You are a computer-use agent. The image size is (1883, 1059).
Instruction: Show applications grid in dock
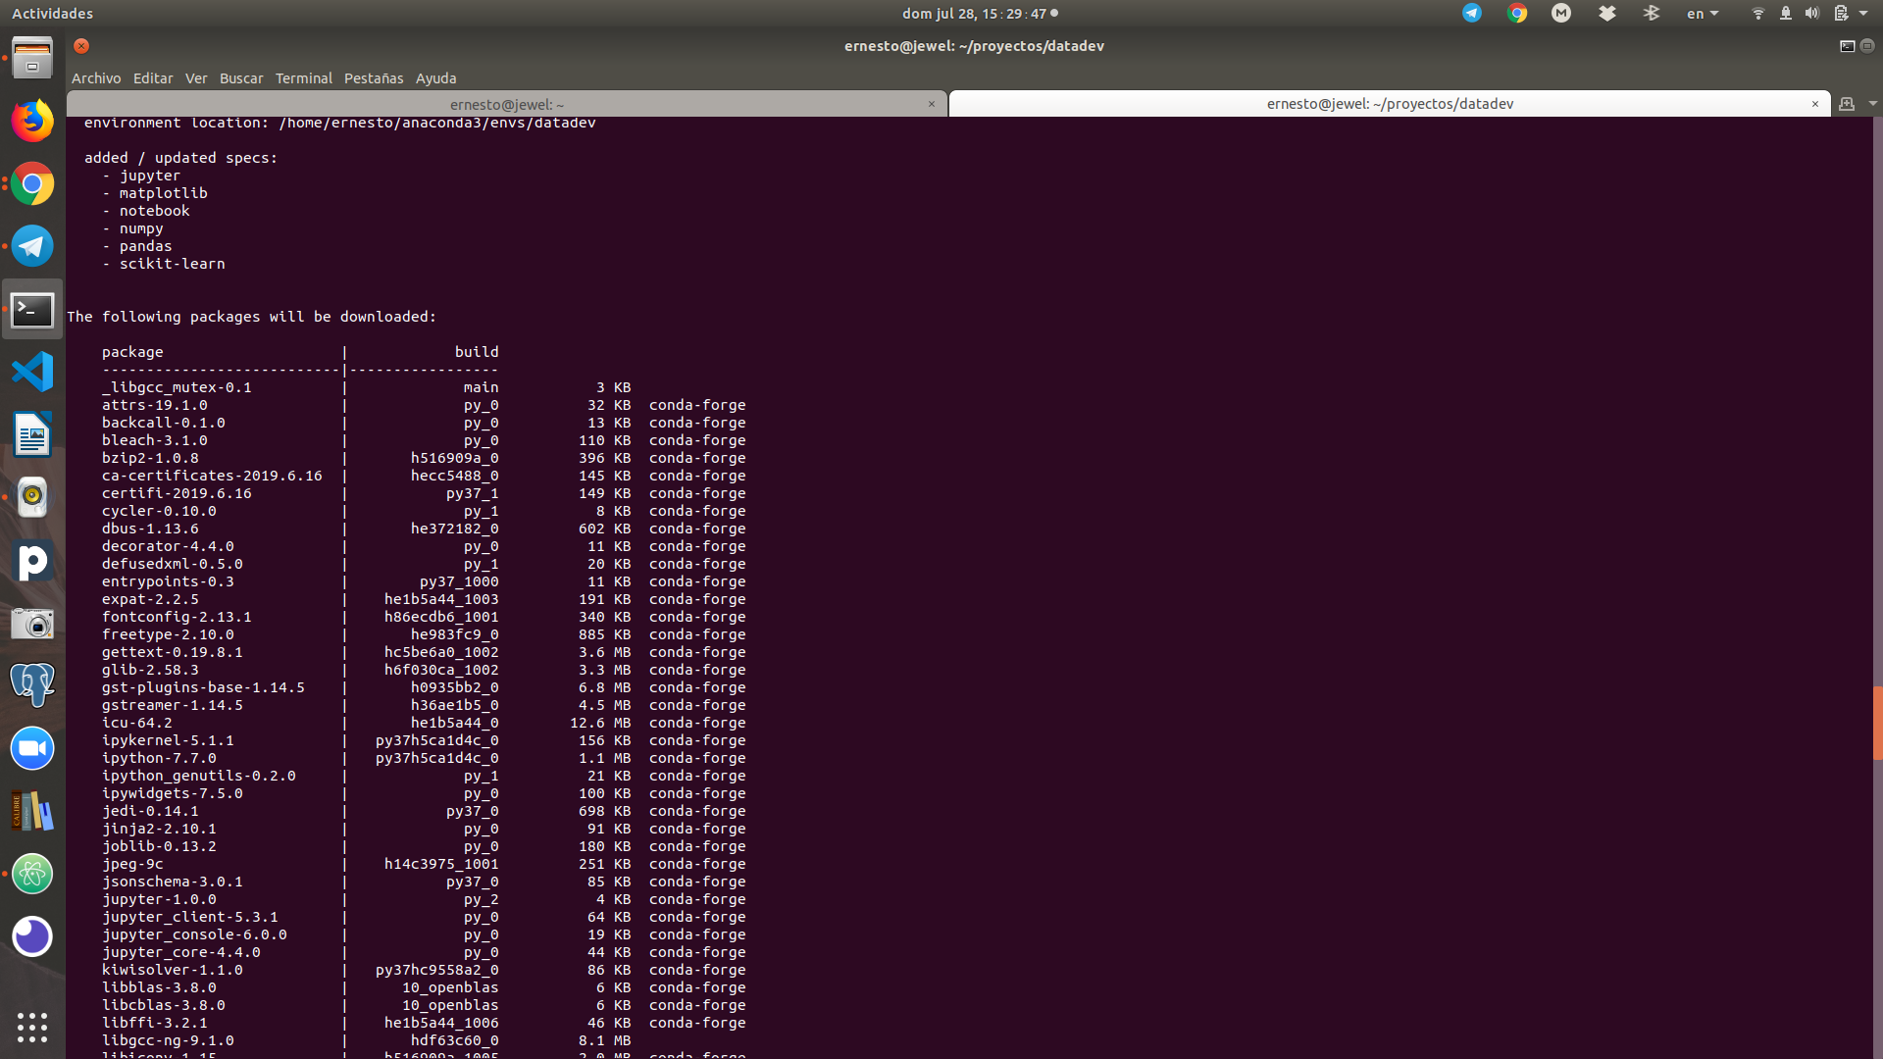point(32,1027)
